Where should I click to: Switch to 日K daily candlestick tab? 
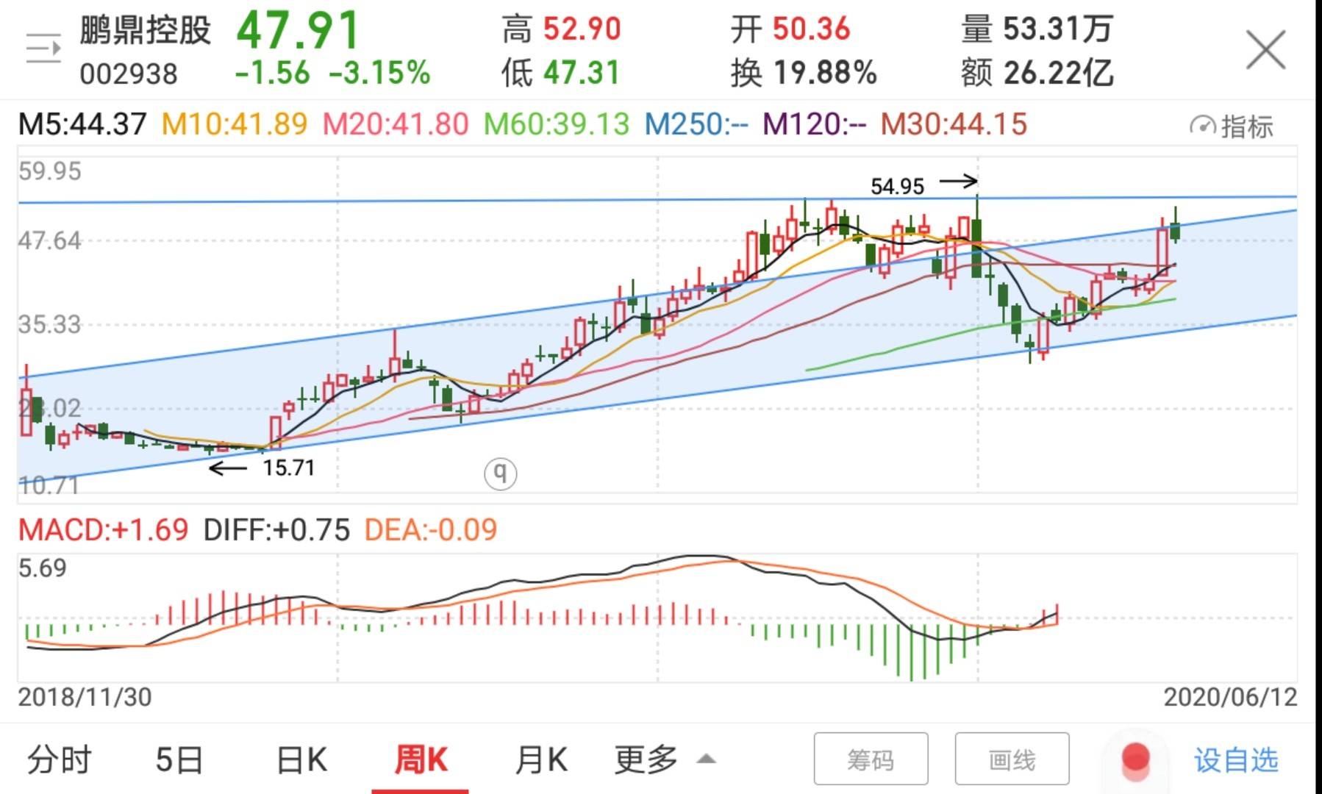(x=301, y=760)
